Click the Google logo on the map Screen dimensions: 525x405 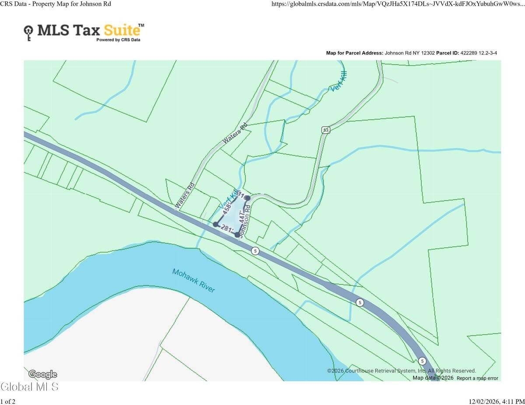[x=42, y=374]
